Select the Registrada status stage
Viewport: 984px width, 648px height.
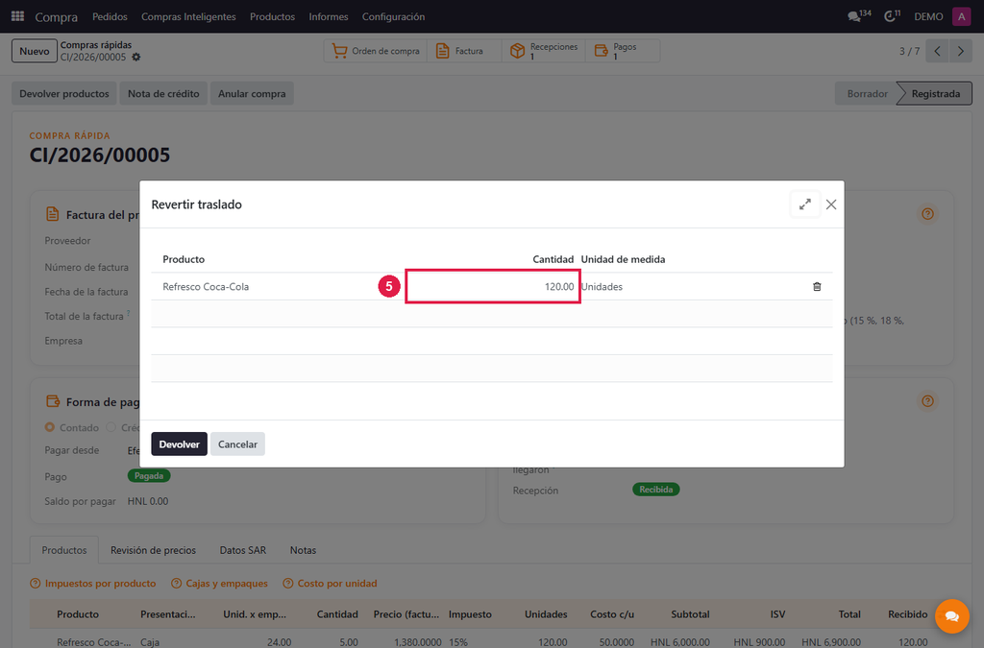click(935, 94)
